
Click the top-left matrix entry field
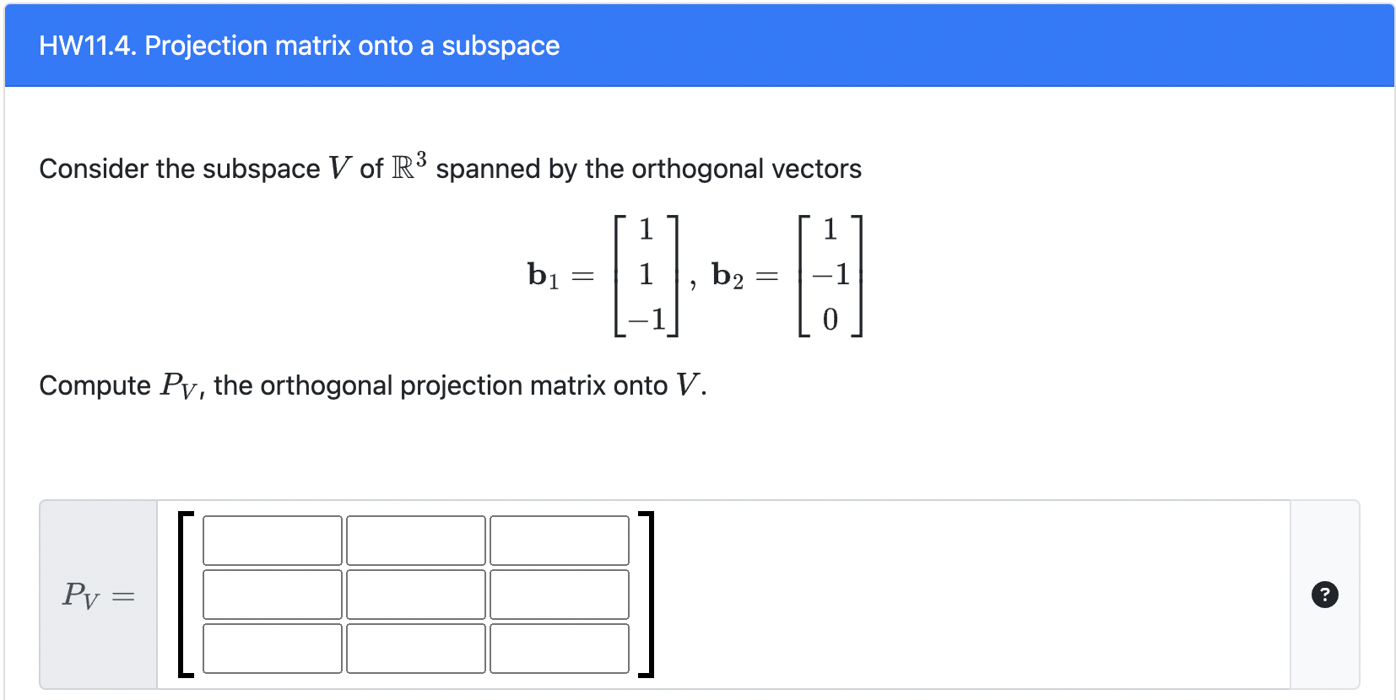pyautogui.click(x=272, y=540)
